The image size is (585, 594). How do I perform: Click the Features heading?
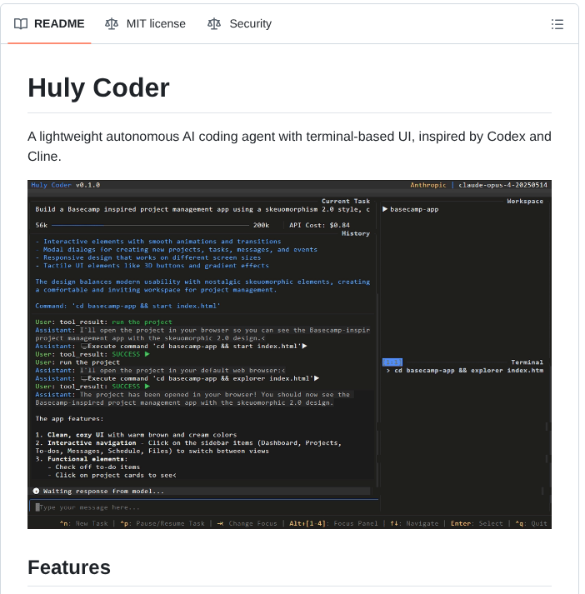(x=69, y=567)
